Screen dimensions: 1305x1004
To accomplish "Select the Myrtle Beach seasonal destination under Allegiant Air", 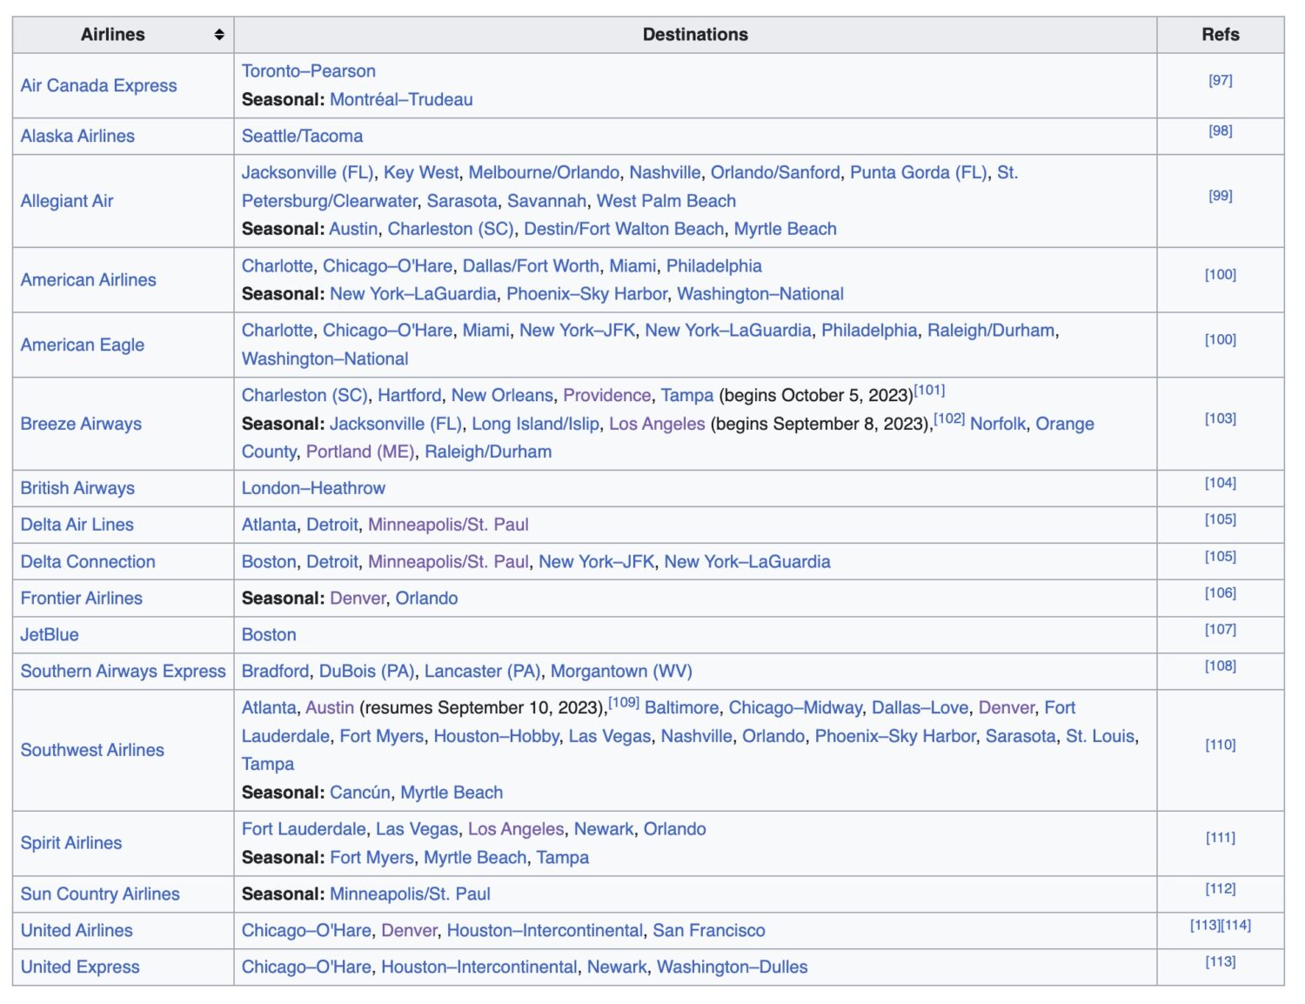I will tap(784, 229).
